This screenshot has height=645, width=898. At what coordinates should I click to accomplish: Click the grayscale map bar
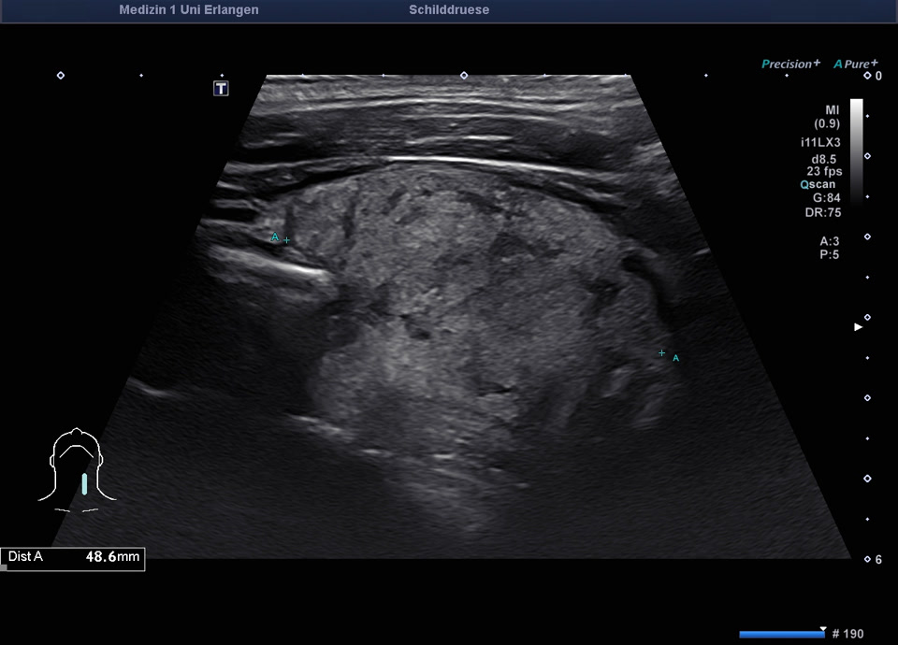click(856, 150)
